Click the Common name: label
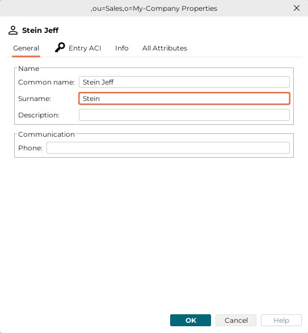Viewport: 308px width, 333px height. pyautogui.click(x=47, y=82)
